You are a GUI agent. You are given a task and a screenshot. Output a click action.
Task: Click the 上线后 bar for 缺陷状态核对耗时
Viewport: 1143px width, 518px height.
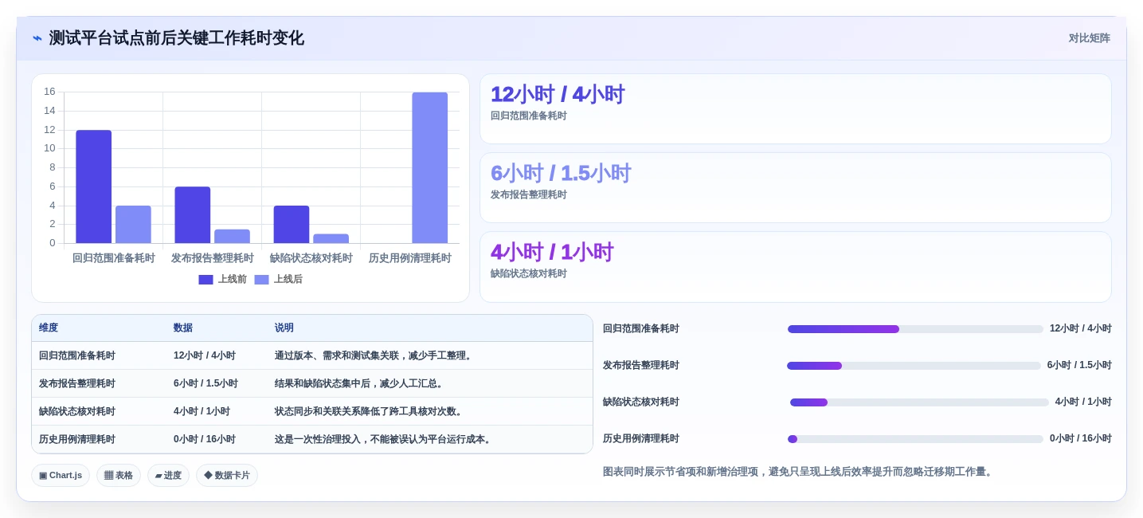coord(331,238)
